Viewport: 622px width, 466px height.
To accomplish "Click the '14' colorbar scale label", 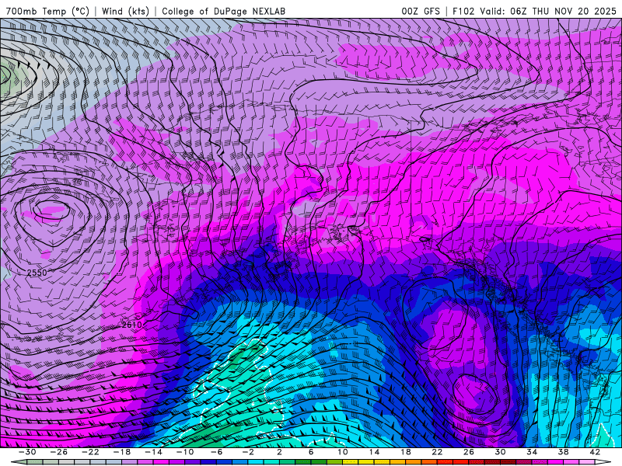I will tap(374, 452).
